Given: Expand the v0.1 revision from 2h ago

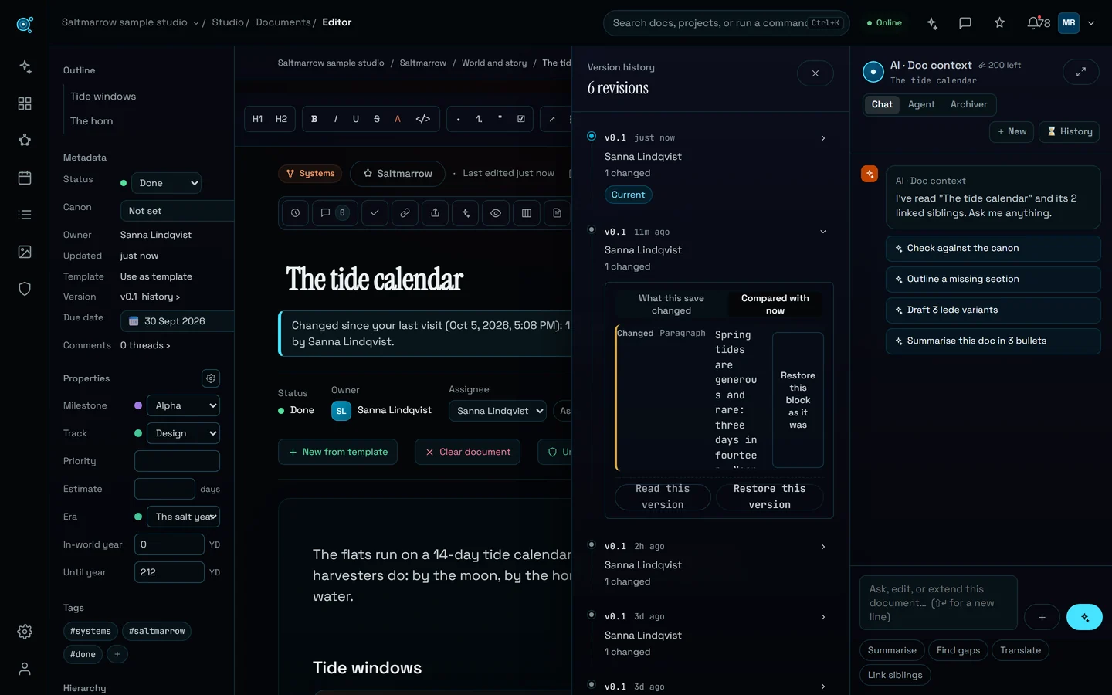Looking at the screenshot, I should click(x=823, y=547).
